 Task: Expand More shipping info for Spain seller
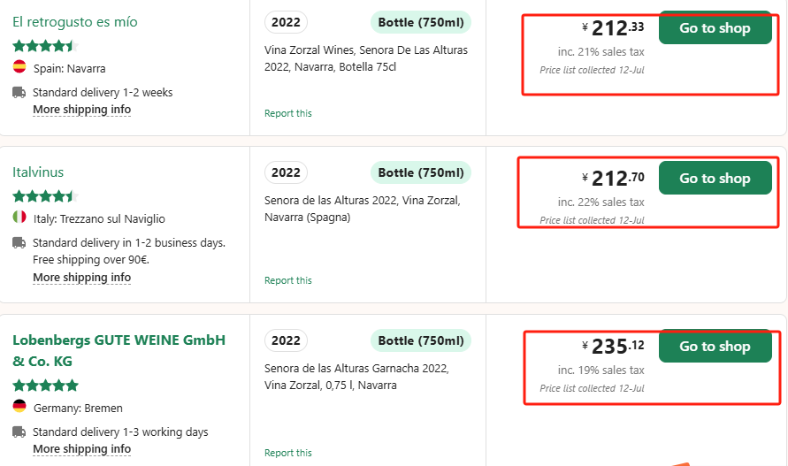tap(82, 110)
